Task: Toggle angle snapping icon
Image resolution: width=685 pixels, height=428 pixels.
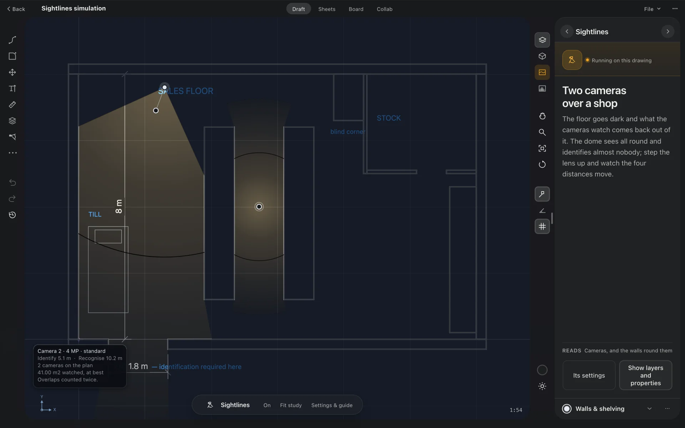Action: (542, 210)
